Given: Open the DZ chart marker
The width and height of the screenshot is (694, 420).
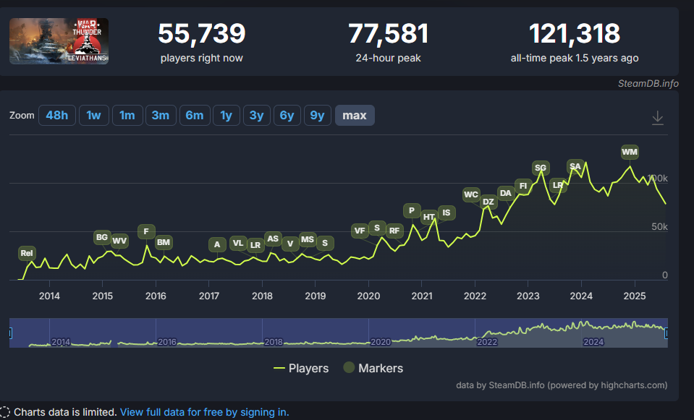Looking at the screenshot, I should coord(488,202).
